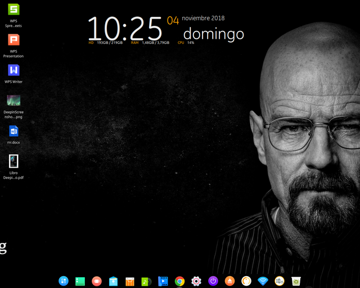Click the orange ring icon in dock
The width and height of the screenshot is (360, 288).
tap(246, 281)
